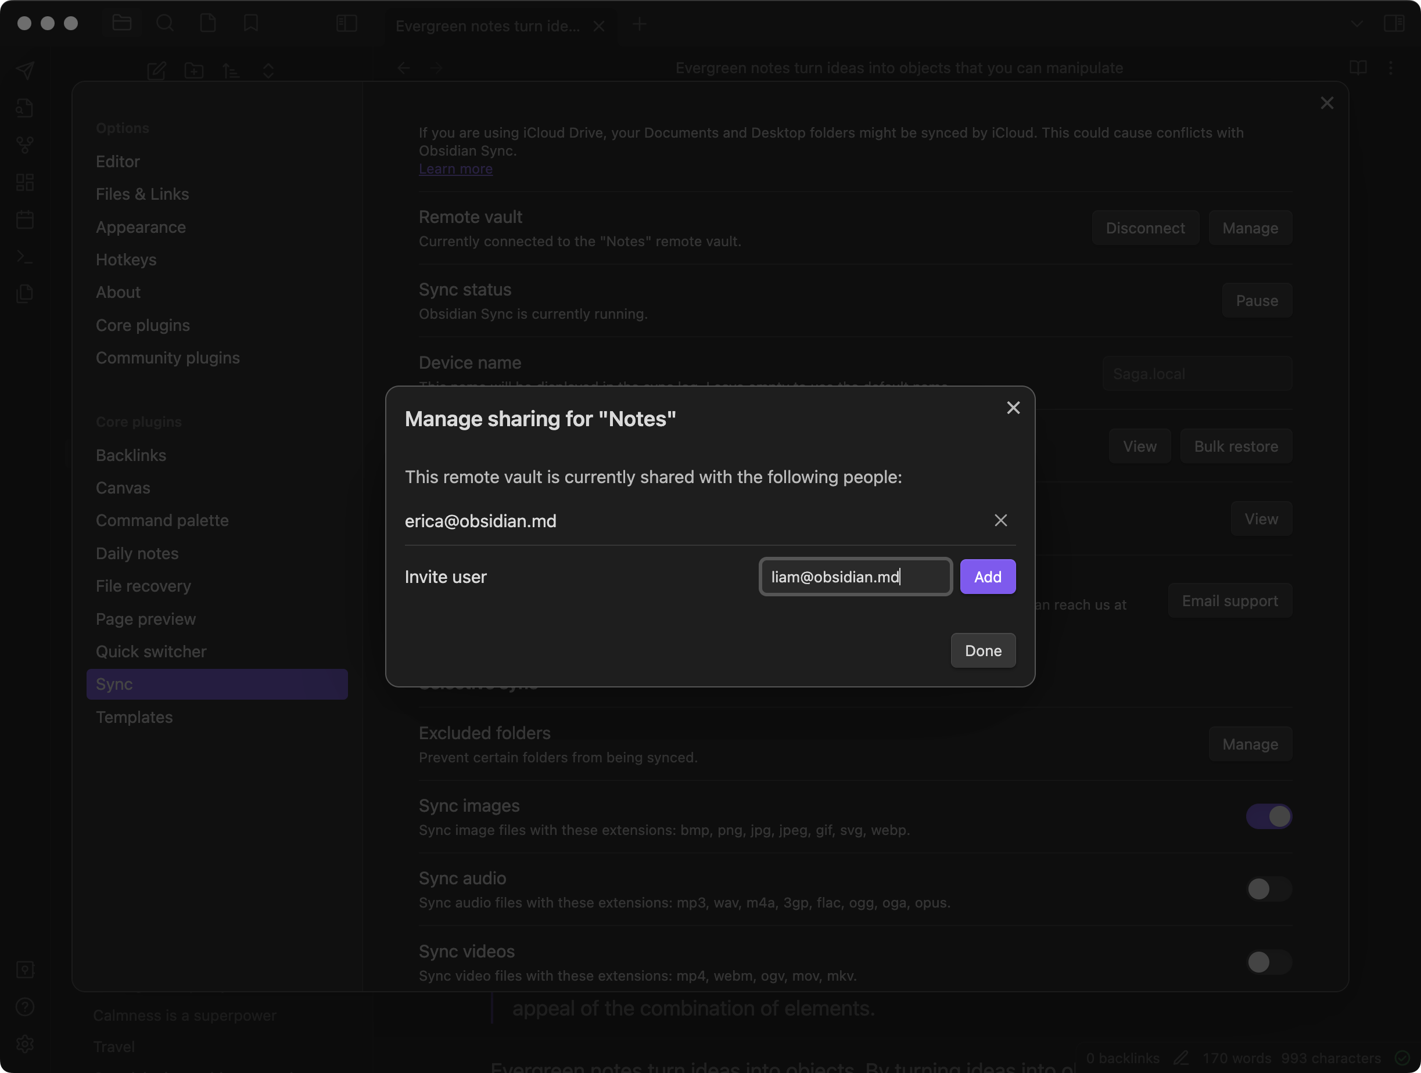Open the Community plugins settings section
The image size is (1421, 1073).
coord(167,358)
